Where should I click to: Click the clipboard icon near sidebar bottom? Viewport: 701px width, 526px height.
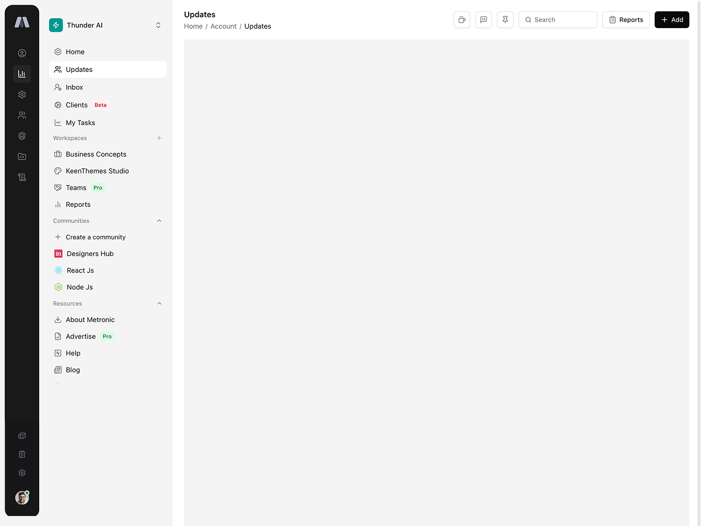(22, 454)
